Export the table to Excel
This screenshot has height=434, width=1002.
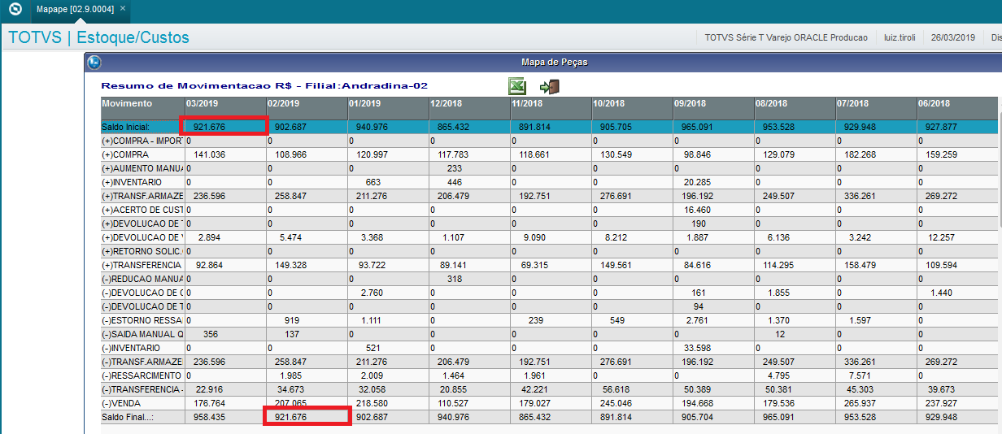[517, 86]
